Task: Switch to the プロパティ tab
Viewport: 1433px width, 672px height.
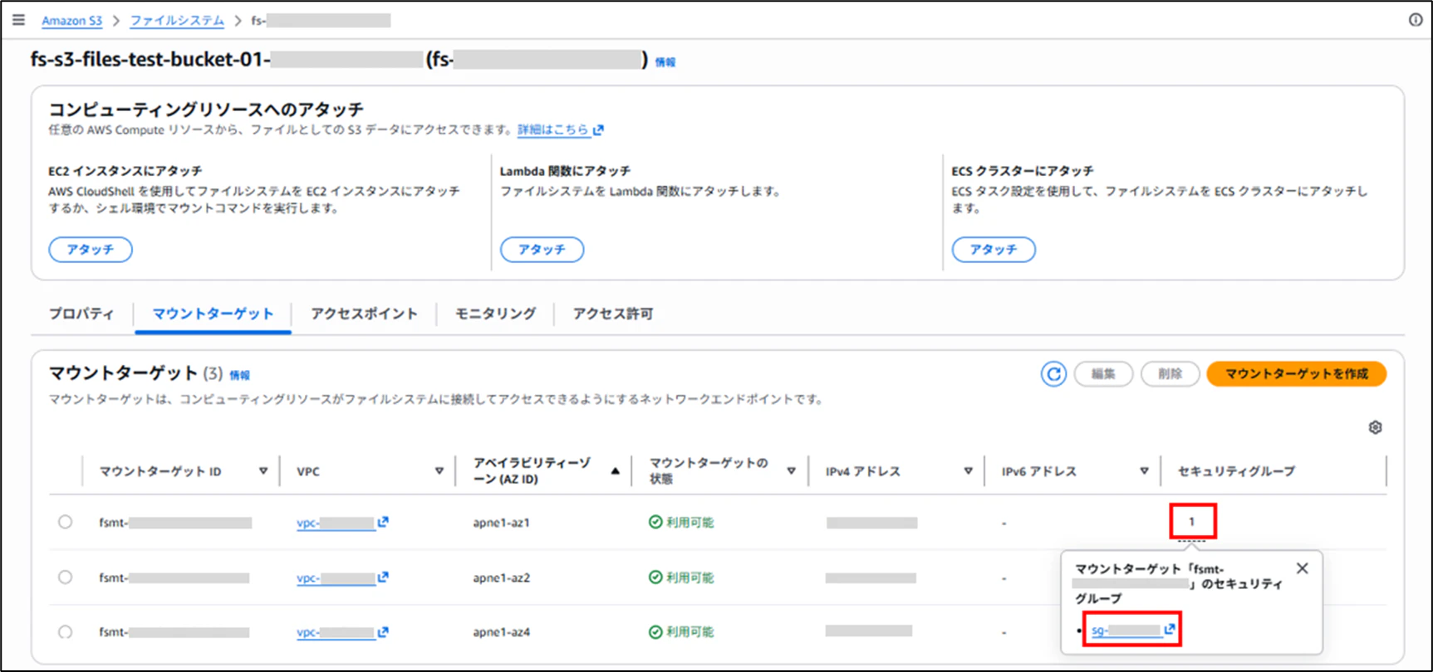Action: click(81, 314)
